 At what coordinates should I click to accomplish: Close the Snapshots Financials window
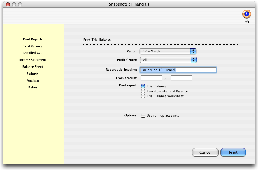point(8,4)
